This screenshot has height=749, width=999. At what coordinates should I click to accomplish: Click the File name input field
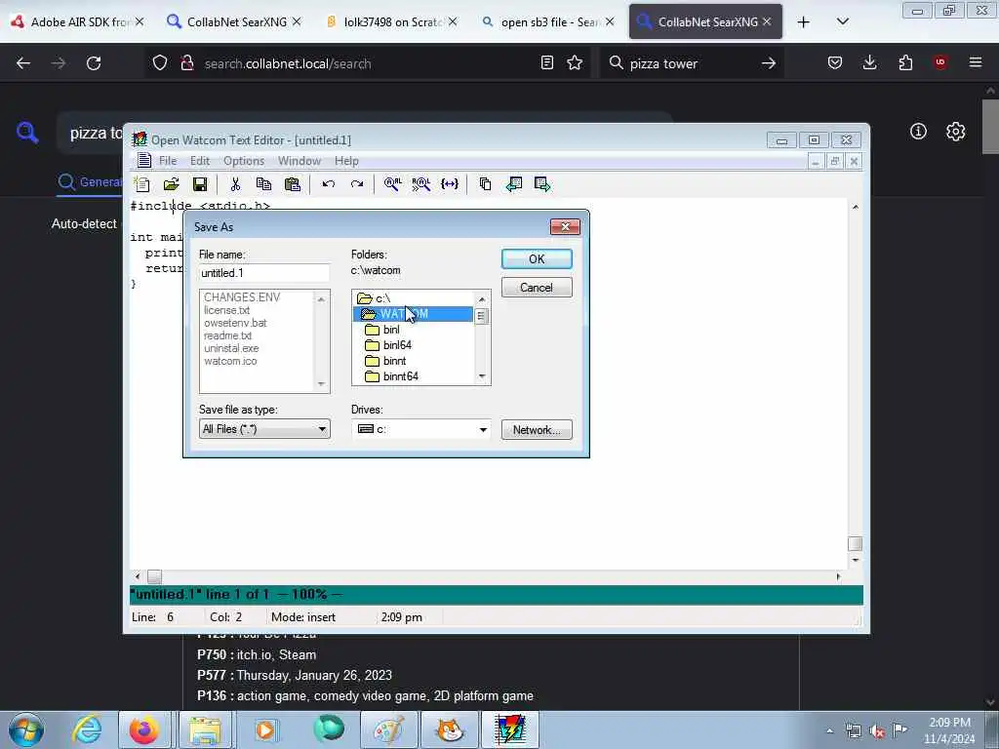point(263,273)
